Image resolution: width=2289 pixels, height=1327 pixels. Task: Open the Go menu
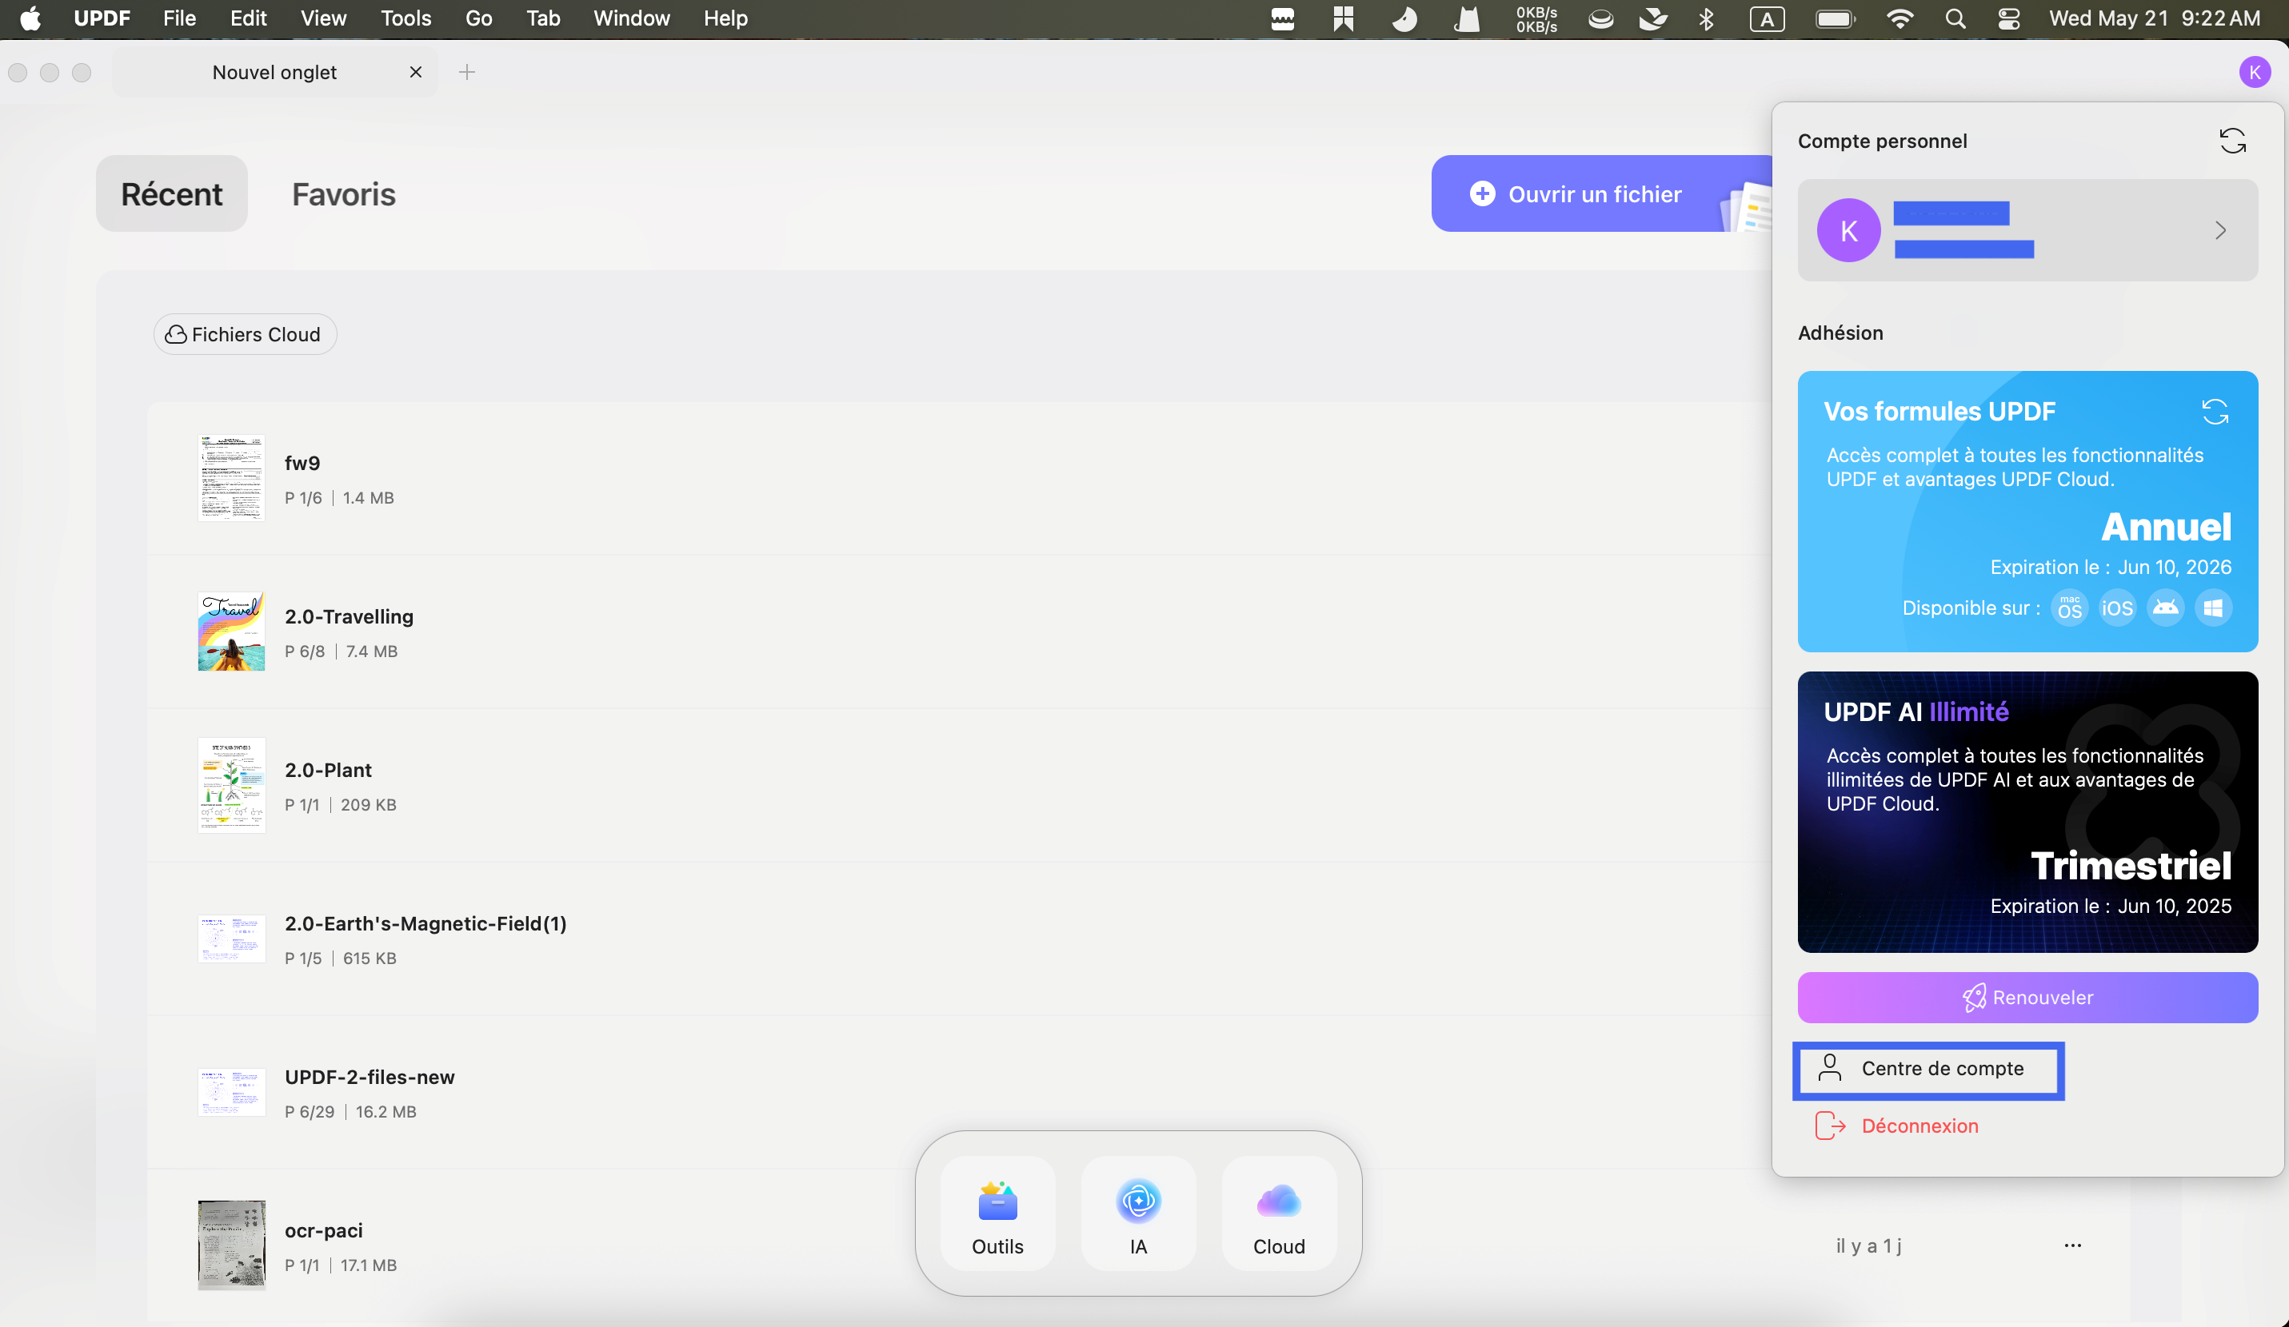coord(479,18)
